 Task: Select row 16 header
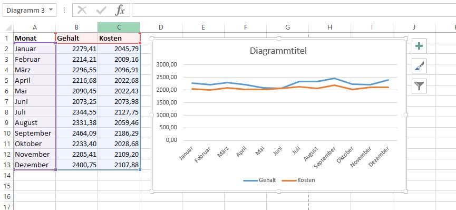pyautogui.click(x=7, y=197)
